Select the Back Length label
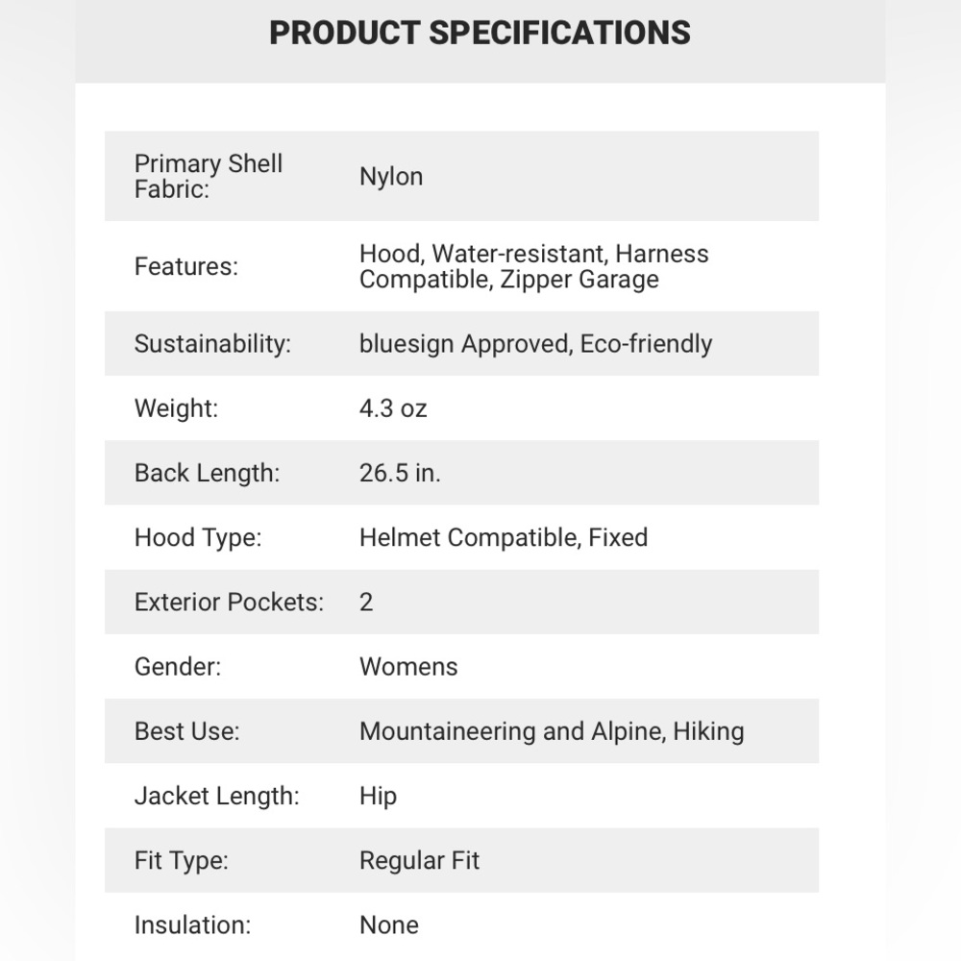This screenshot has height=961, width=961. (x=207, y=473)
